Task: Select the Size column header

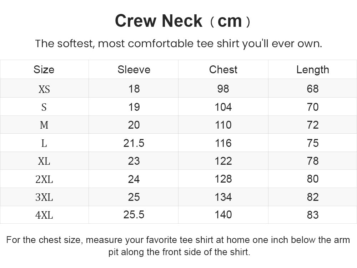Action: [44, 70]
